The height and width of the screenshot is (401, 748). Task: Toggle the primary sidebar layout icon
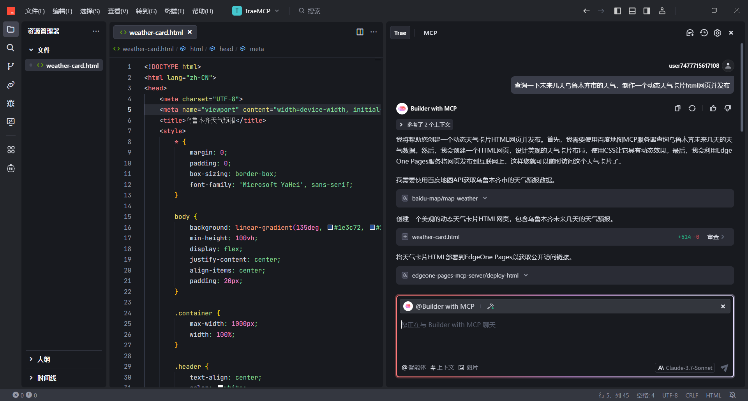point(617,11)
